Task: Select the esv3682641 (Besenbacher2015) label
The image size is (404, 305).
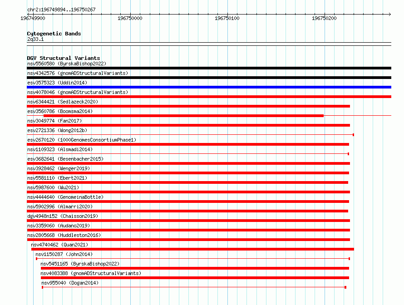Action: click(x=65, y=159)
